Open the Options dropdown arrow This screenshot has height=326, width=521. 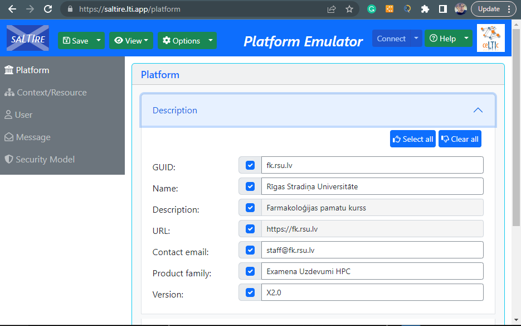[x=211, y=41]
